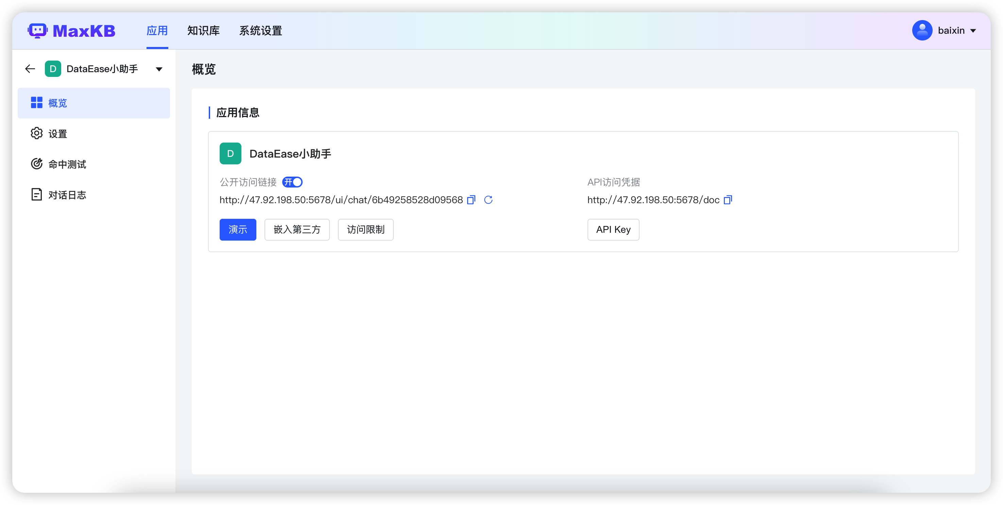
Task: Go to 系统设置 tab
Action: [260, 30]
